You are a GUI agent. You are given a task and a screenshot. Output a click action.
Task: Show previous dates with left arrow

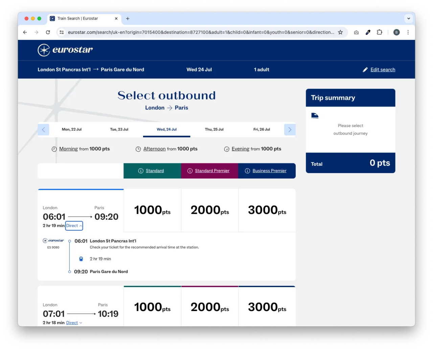tap(43, 130)
